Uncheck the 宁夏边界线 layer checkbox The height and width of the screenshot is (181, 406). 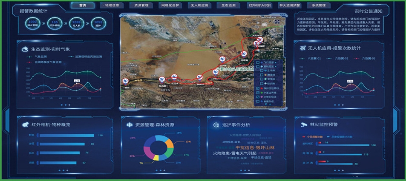pos(258,93)
